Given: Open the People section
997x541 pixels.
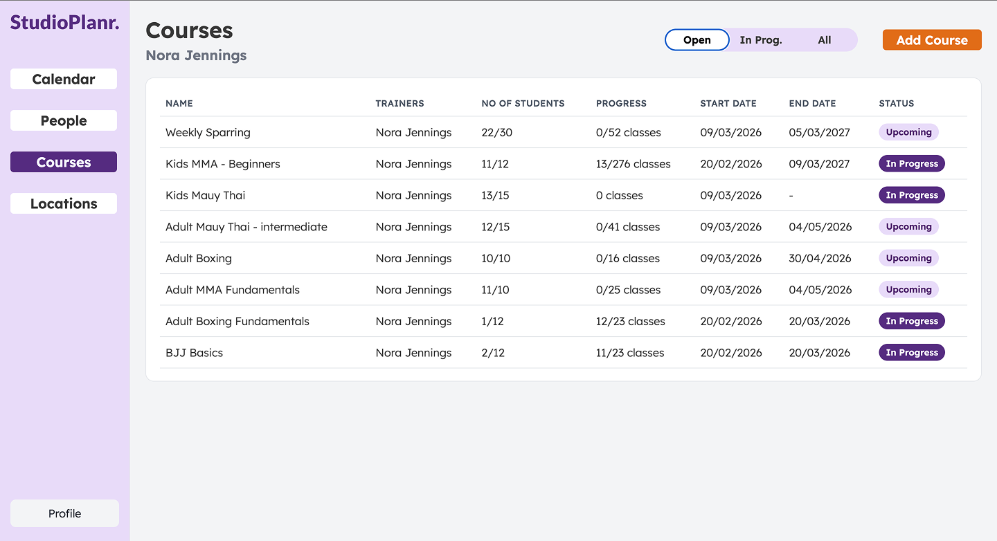Looking at the screenshot, I should click(x=63, y=120).
